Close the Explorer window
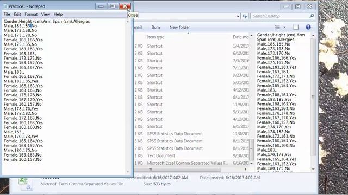The width and height of the screenshot is (348, 195). [309, 6]
